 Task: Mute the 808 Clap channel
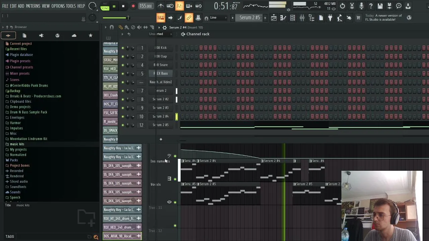pos(123,57)
